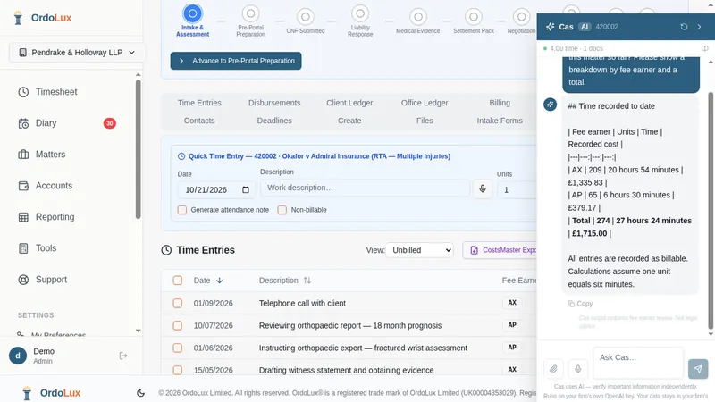
Task: Click the Liability Response stage marker
Action: (x=360, y=13)
